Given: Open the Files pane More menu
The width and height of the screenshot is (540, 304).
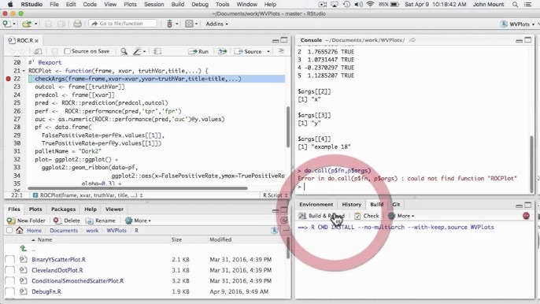Looking at the screenshot, I should [138, 221].
